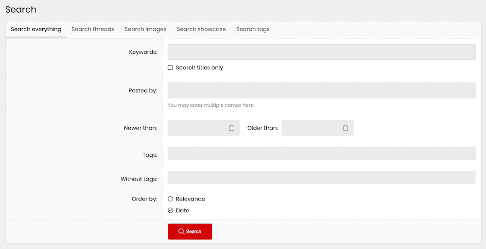486x249 pixels.
Task: Select the Search showcase tab
Action: pos(201,30)
